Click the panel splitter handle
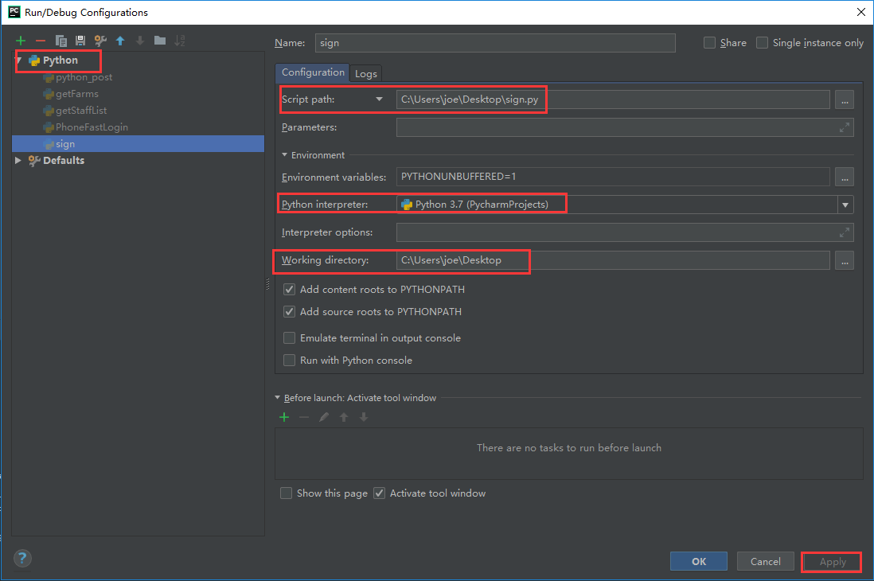Viewport: 874px width, 581px height. pyautogui.click(x=268, y=285)
